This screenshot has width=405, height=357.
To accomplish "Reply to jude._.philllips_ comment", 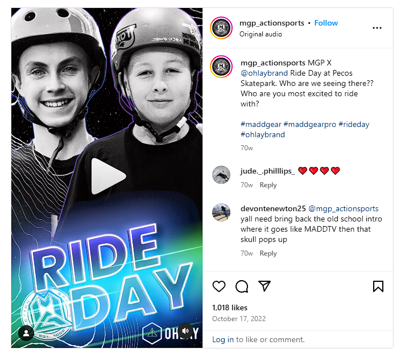I will pyautogui.click(x=268, y=185).
